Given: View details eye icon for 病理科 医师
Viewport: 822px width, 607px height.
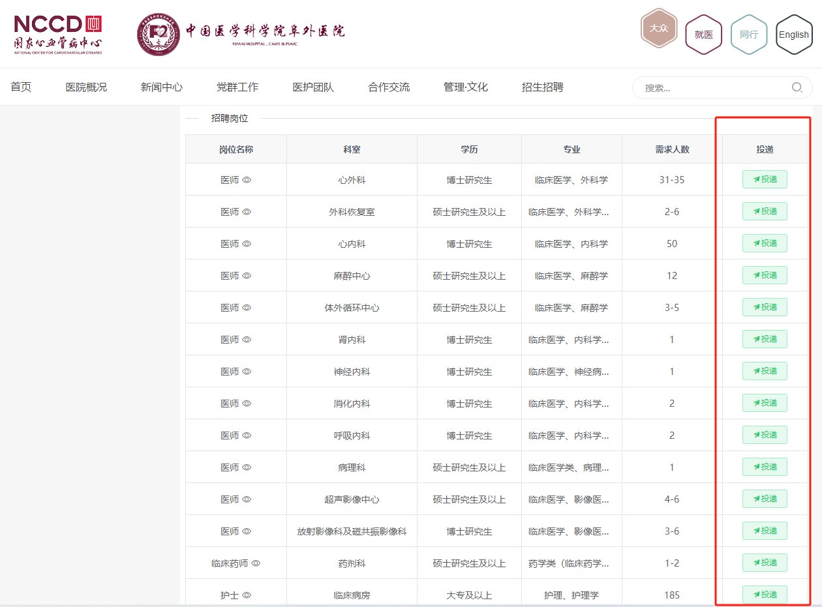Looking at the screenshot, I should tap(247, 467).
